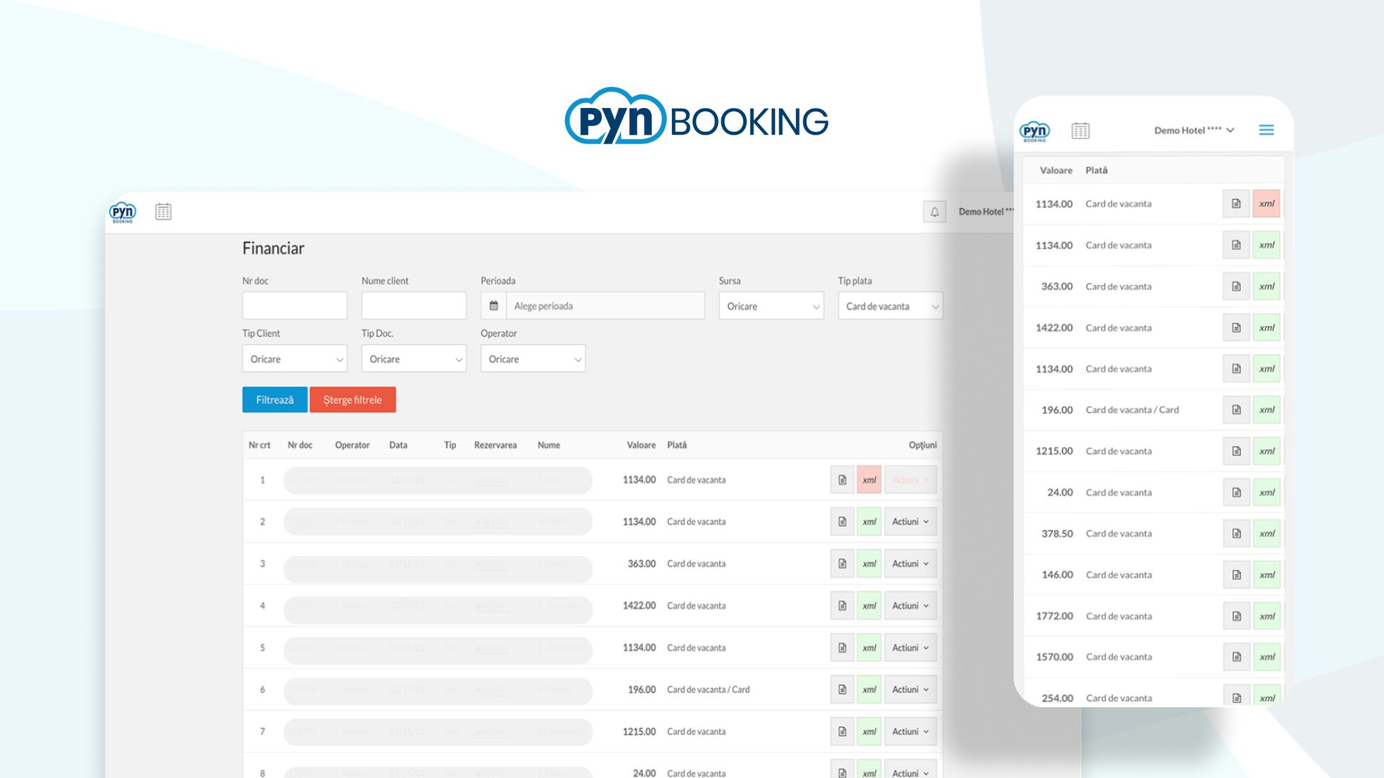1384x778 pixels.
Task: Open the Tip plata Card de vacanta dropdown
Action: (x=890, y=306)
